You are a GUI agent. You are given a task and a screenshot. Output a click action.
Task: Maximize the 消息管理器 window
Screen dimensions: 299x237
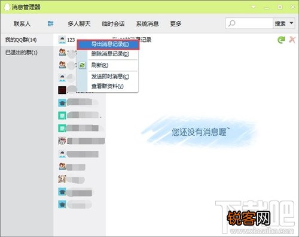click(280, 7)
